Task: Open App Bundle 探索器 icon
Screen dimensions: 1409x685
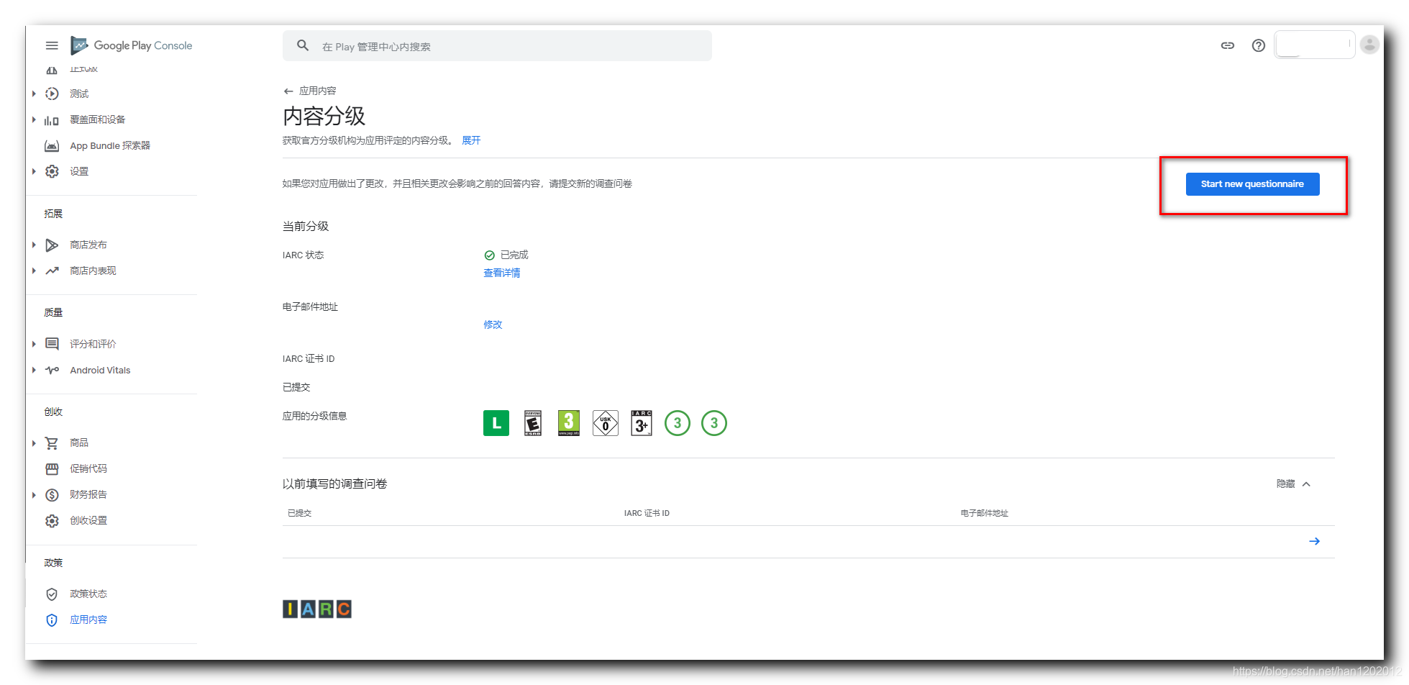Action: 52,146
